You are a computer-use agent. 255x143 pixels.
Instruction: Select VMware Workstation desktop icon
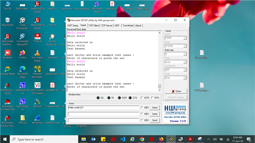pos(37,72)
